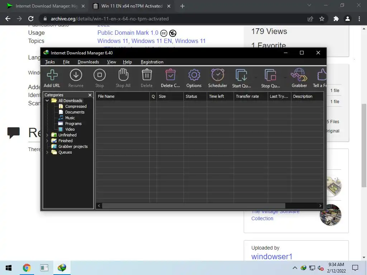Viewport: 367px width, 275px height.
Task: Select All Downloads in Categories
Action: pos(70,101)
